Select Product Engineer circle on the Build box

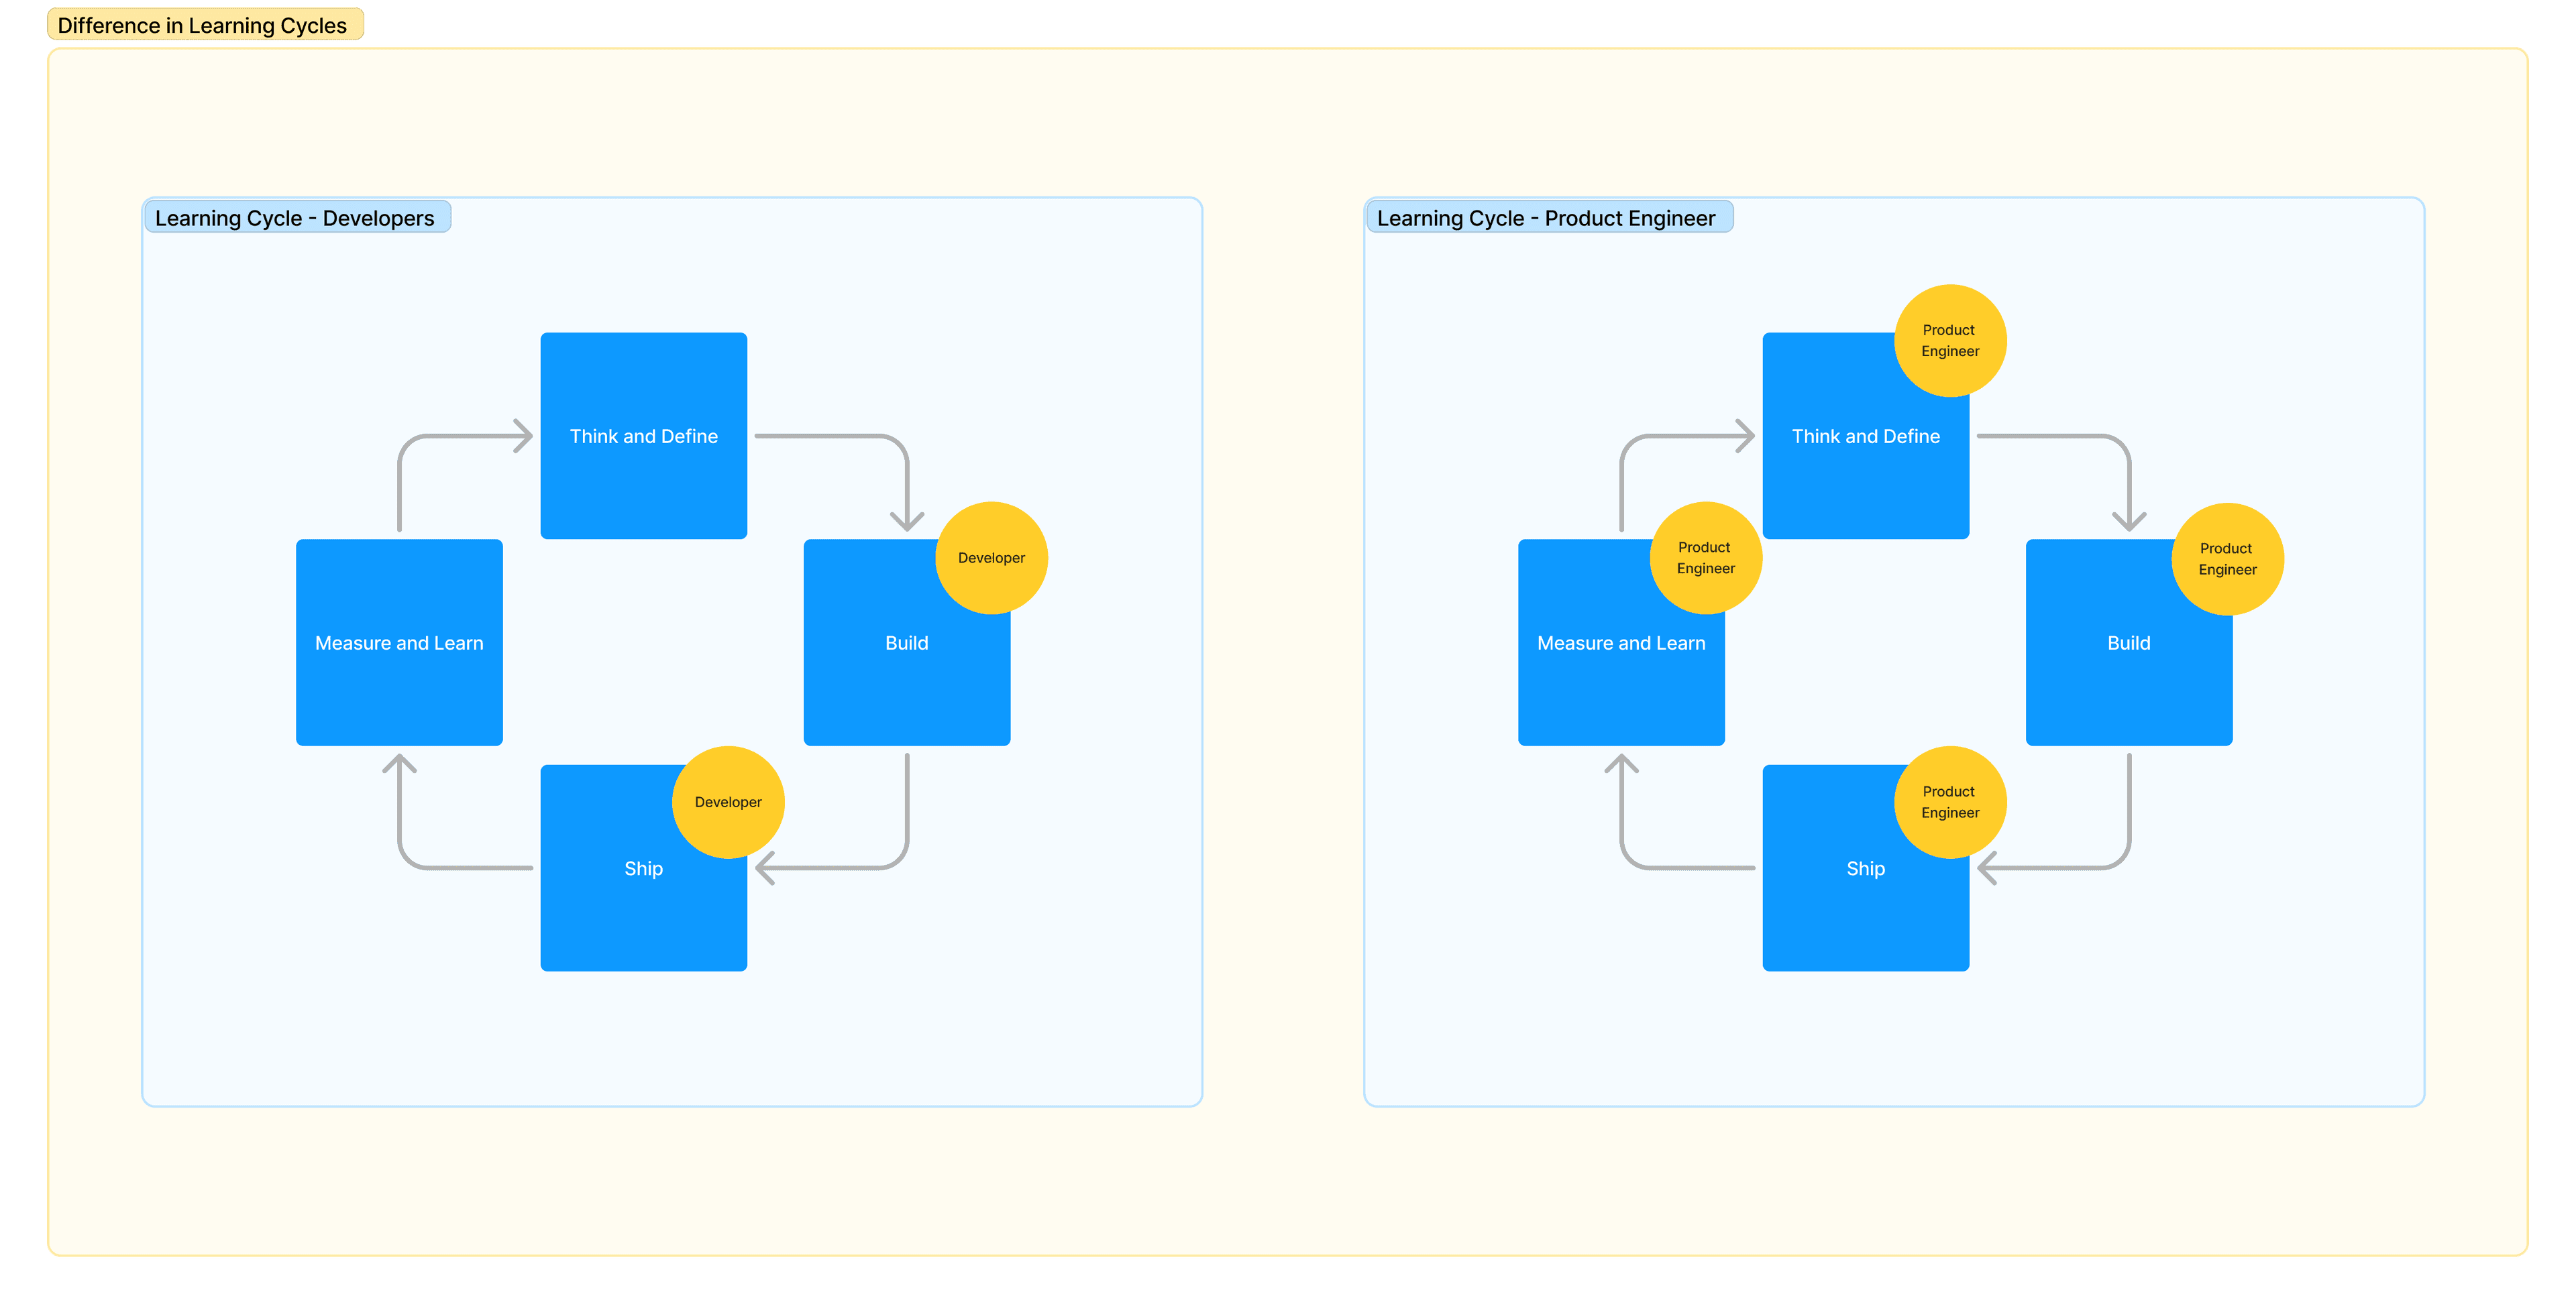coord(2227,558)
